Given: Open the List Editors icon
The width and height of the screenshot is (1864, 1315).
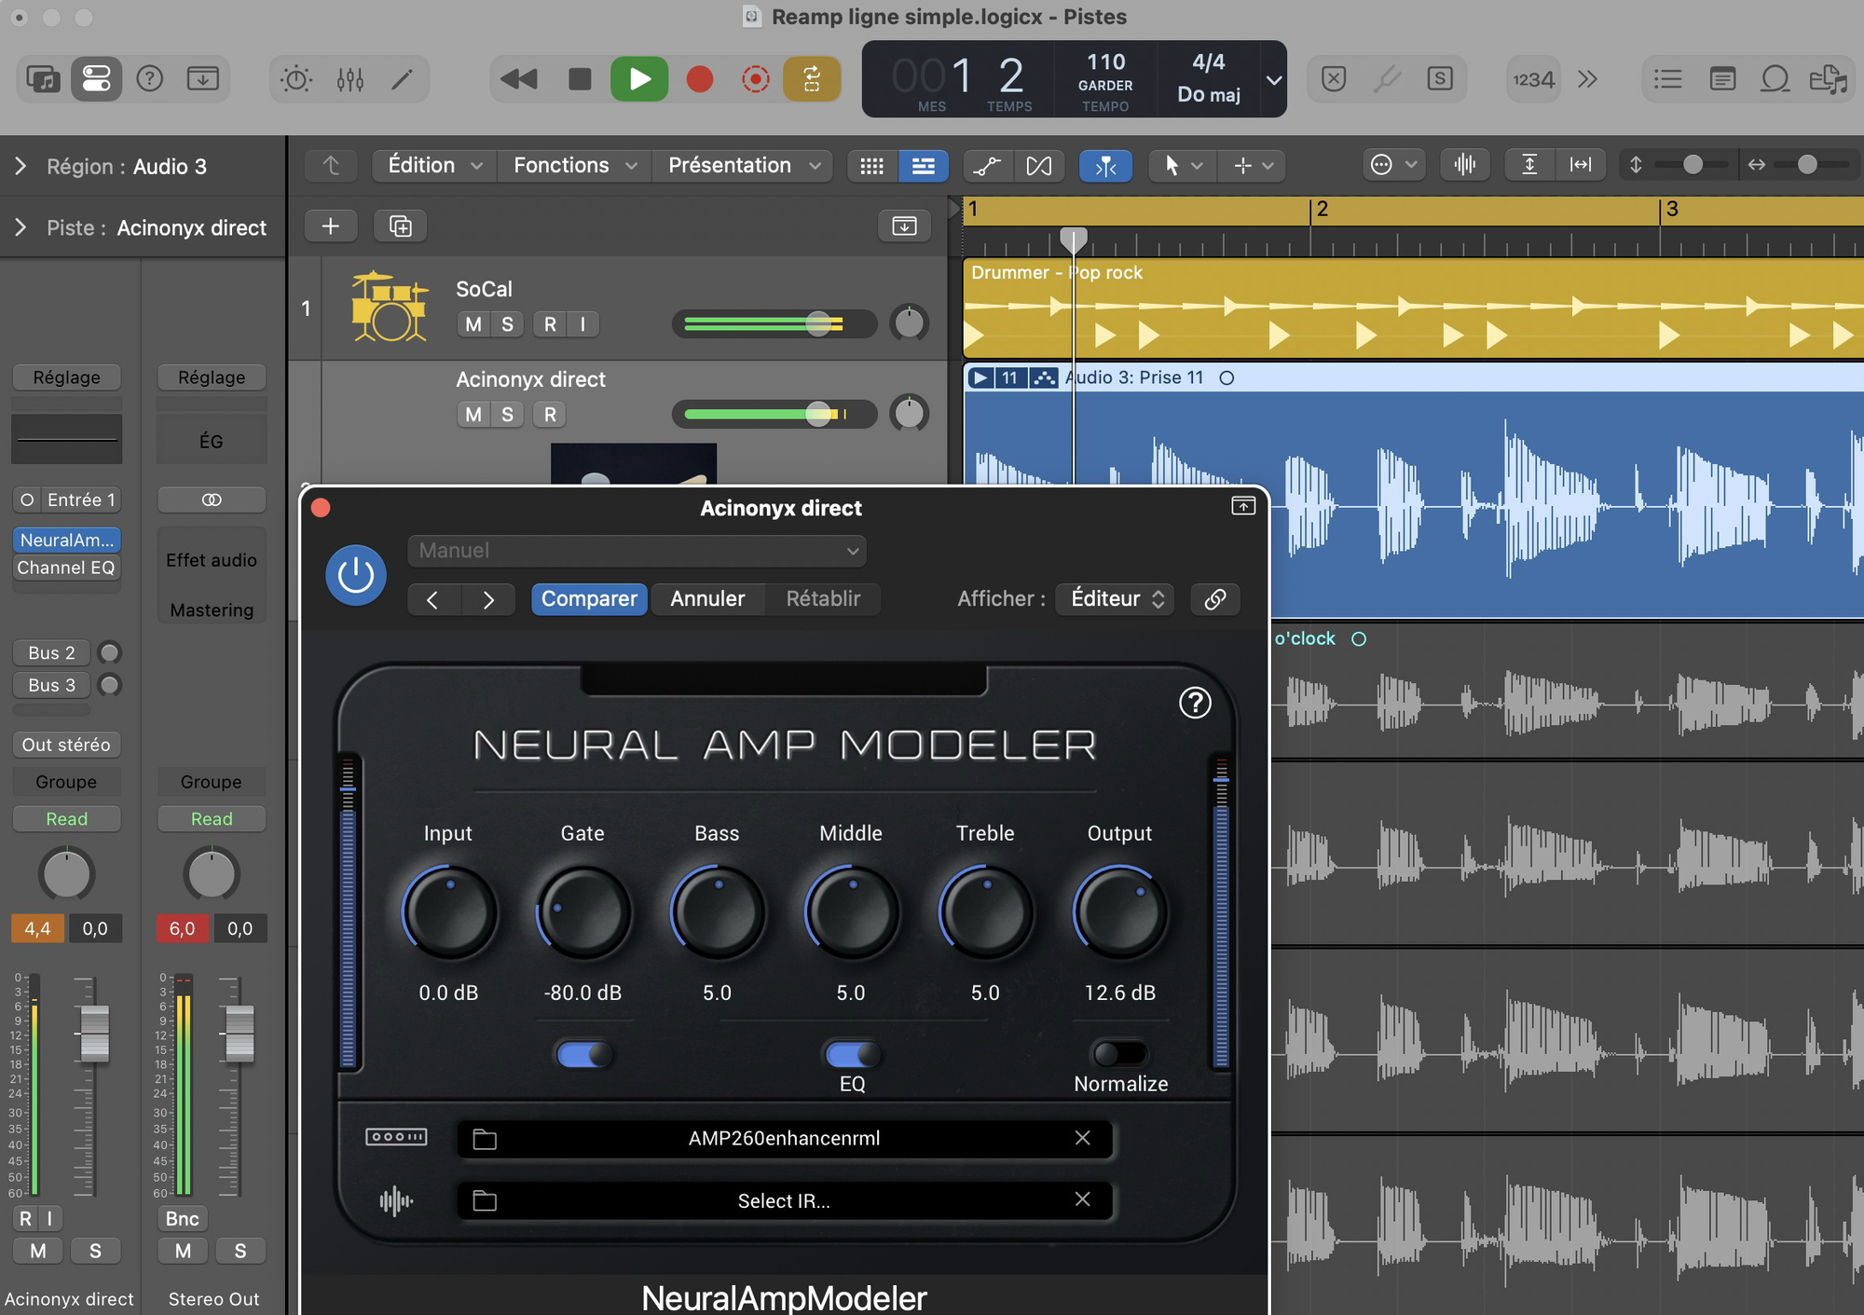Looking at the screenshot, I should tap(1668, 79).
